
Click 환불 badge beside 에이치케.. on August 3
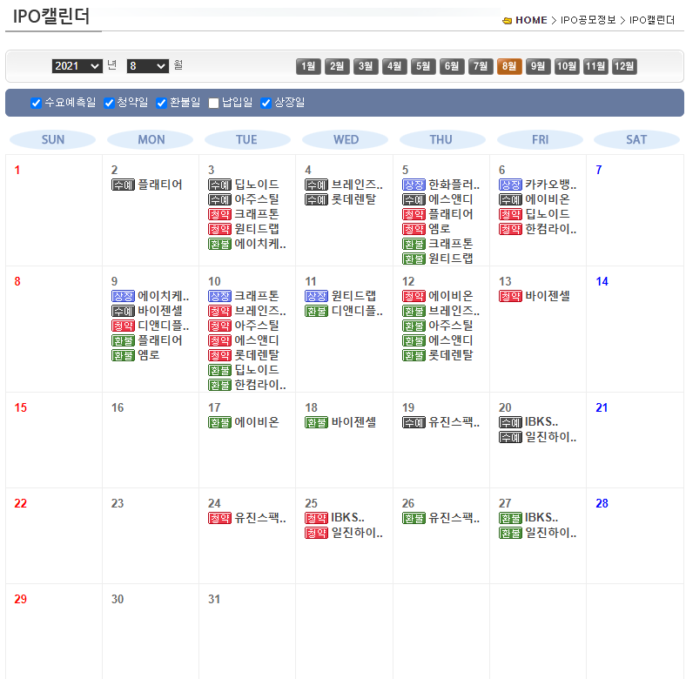click(x=219, y=244)
